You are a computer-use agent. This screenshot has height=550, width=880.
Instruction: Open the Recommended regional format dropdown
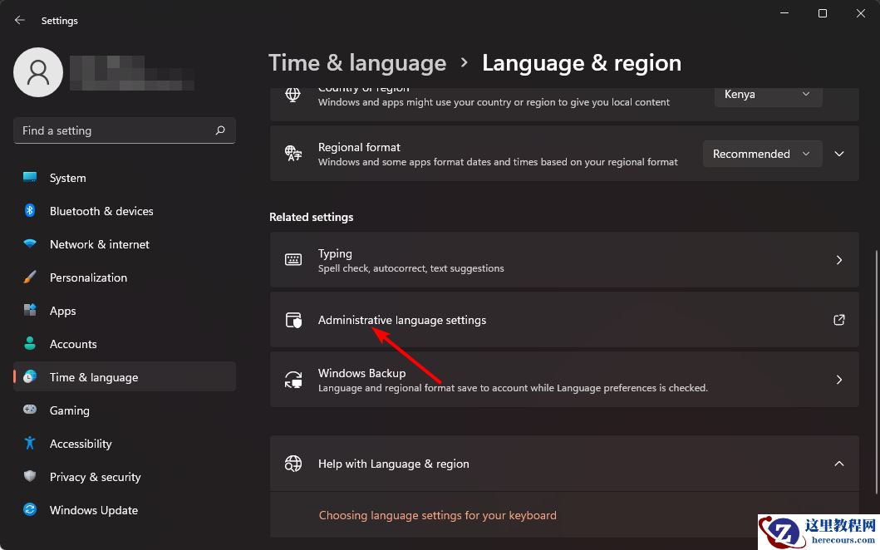pyautogui.click(x=761, y=154)
